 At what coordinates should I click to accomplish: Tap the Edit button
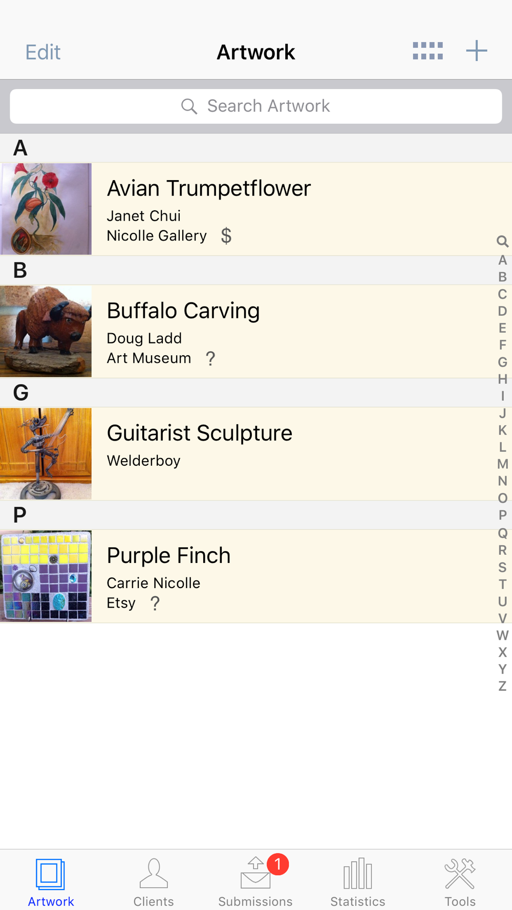[43, 52]
